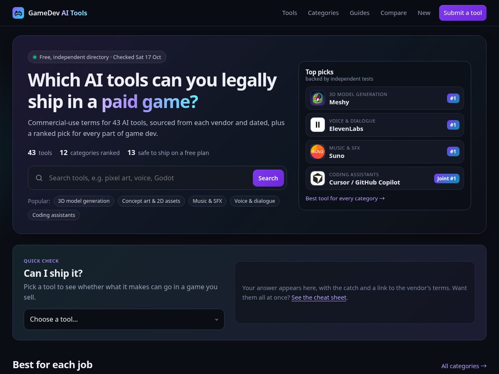Open the Meshy top pick card
This screenshot has height=374, width=499.
(x=385, y=98)
